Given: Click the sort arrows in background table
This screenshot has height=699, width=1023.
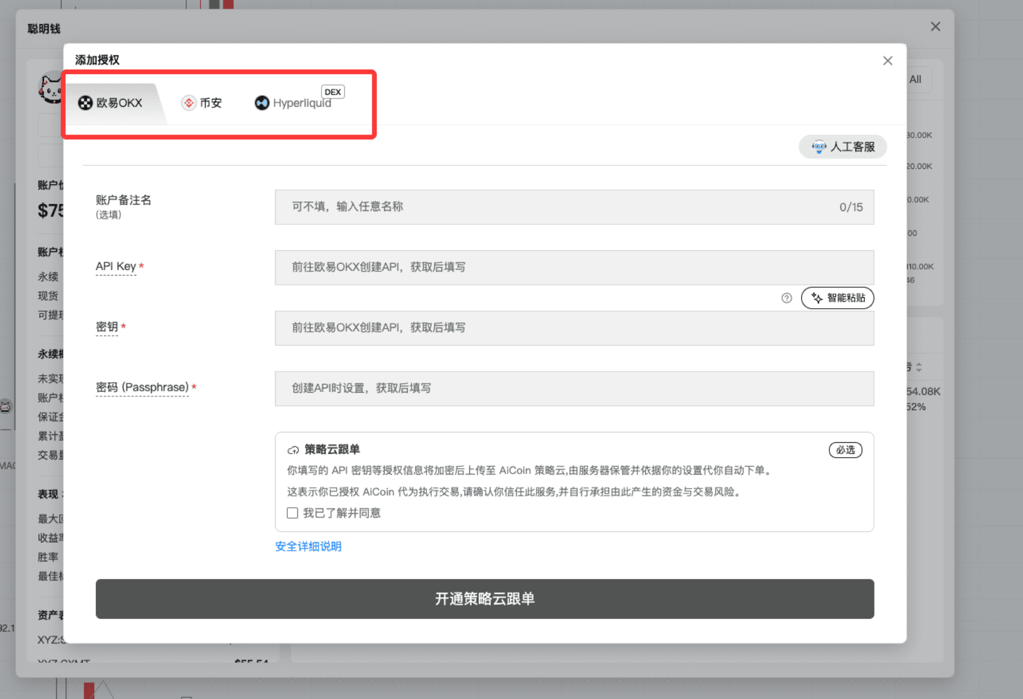Looking at the screenshot, I should click(x=919, y=367).
